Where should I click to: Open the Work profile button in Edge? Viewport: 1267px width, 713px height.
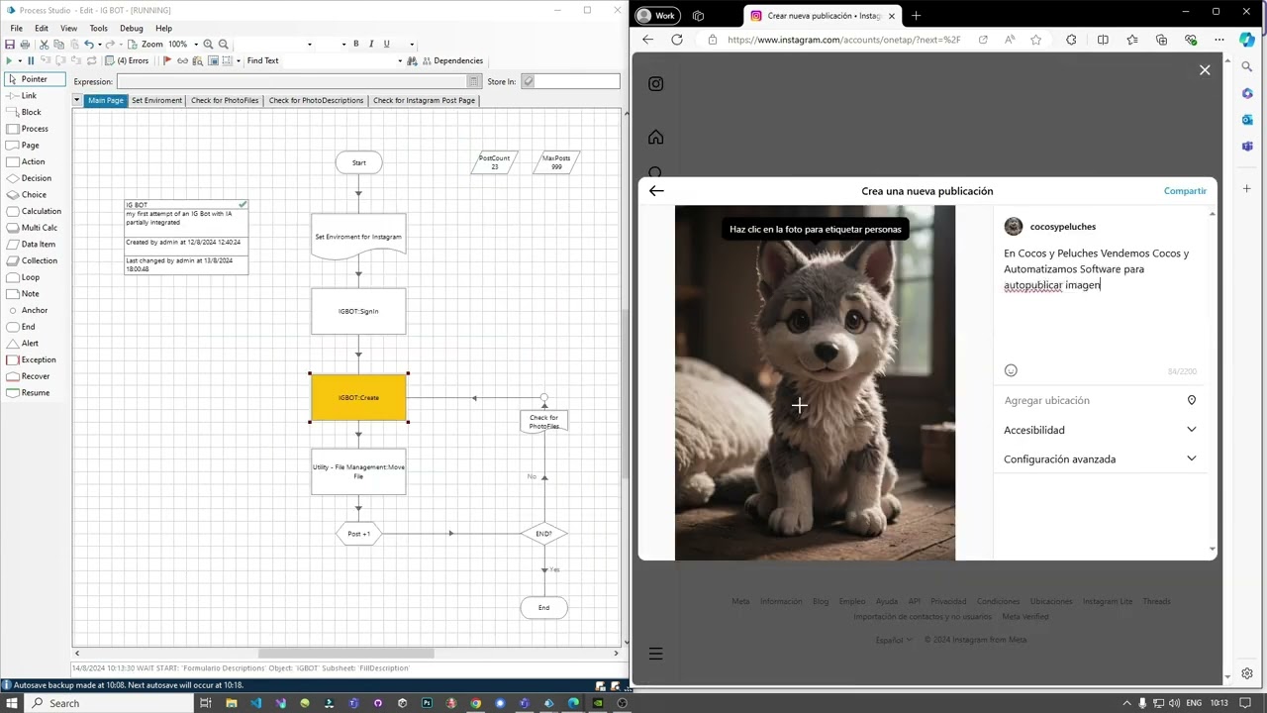tap(656, 15)
